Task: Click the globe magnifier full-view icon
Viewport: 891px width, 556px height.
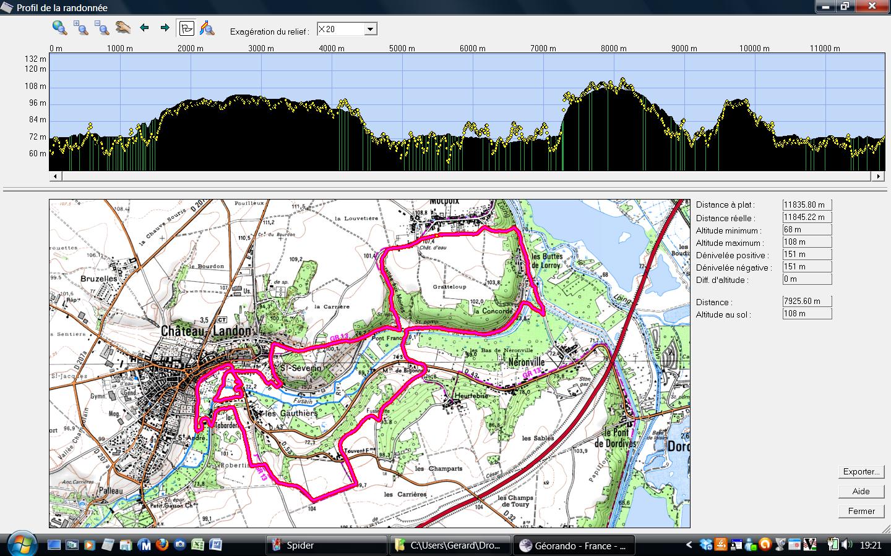Action: pyautogui.click(x=59, y=28)
